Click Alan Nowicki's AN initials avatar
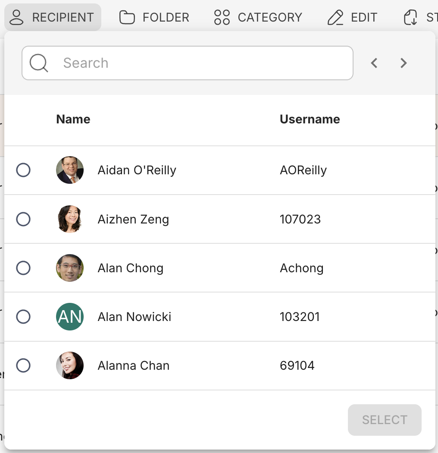This screenshot has height=453, width=438. tap(70, 317)
